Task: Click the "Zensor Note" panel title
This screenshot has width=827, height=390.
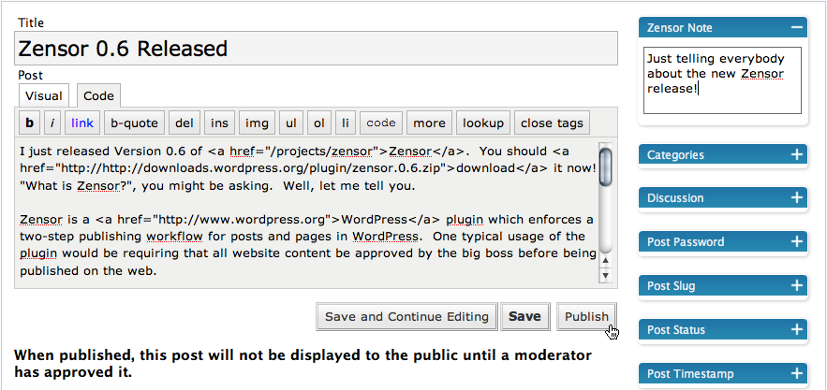Action: (679, 27)
